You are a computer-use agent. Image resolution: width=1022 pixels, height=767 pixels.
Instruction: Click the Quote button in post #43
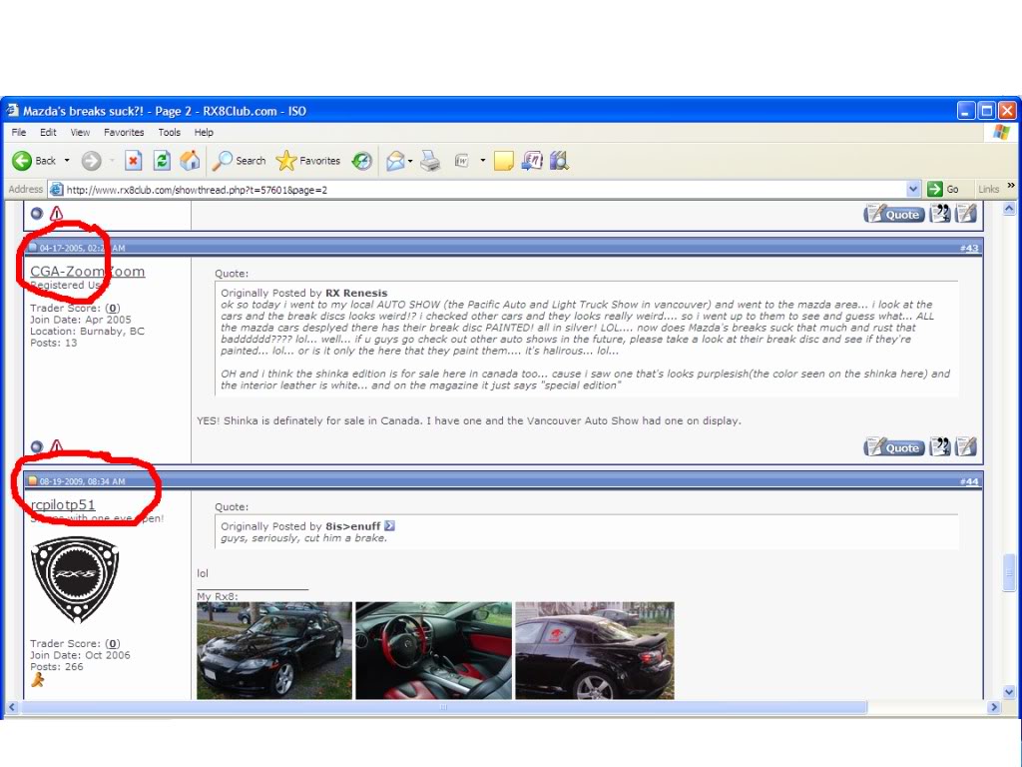[894, 447]
